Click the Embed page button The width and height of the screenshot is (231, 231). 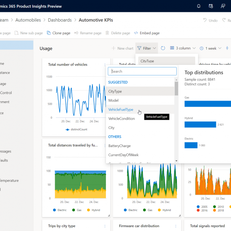pos(147,33)
